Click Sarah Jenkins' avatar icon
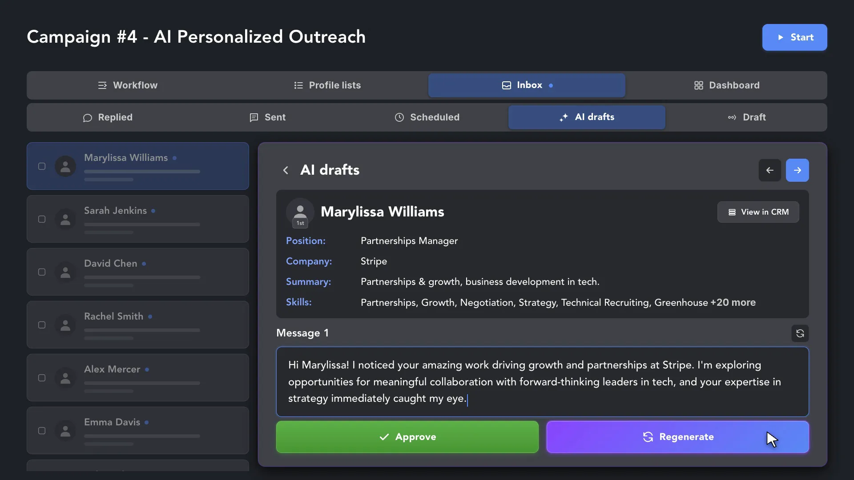 (65, 219)
